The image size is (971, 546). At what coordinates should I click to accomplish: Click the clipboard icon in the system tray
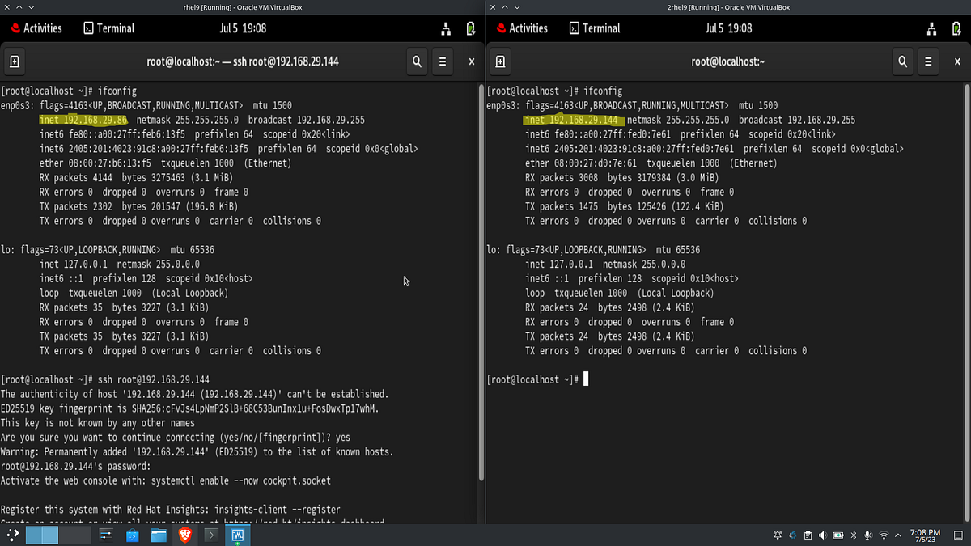(808, 535)
